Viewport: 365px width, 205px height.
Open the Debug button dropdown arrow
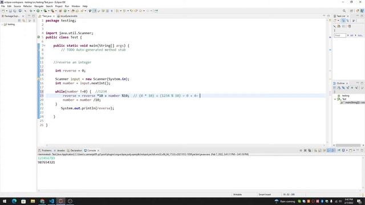point(34,11)
